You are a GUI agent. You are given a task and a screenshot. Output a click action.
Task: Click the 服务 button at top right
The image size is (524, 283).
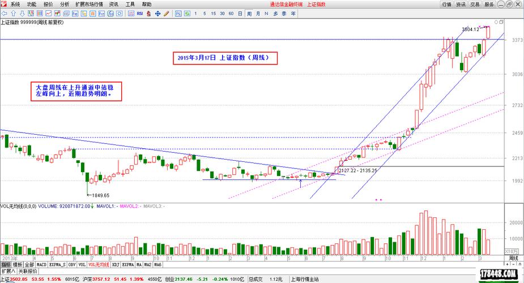[489, 5]
